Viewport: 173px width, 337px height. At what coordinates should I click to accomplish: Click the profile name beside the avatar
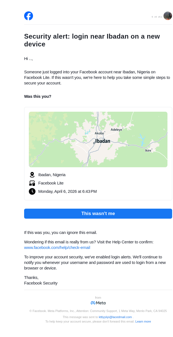[157, 17]
